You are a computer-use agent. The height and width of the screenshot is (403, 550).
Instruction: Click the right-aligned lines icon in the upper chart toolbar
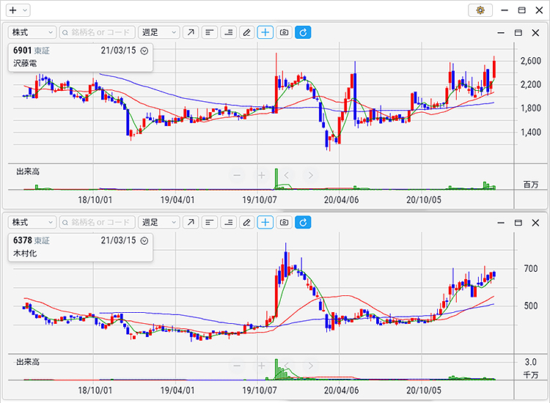[228, 32]
